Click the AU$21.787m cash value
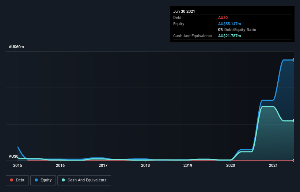300x192 pixels. pos(229,36)
